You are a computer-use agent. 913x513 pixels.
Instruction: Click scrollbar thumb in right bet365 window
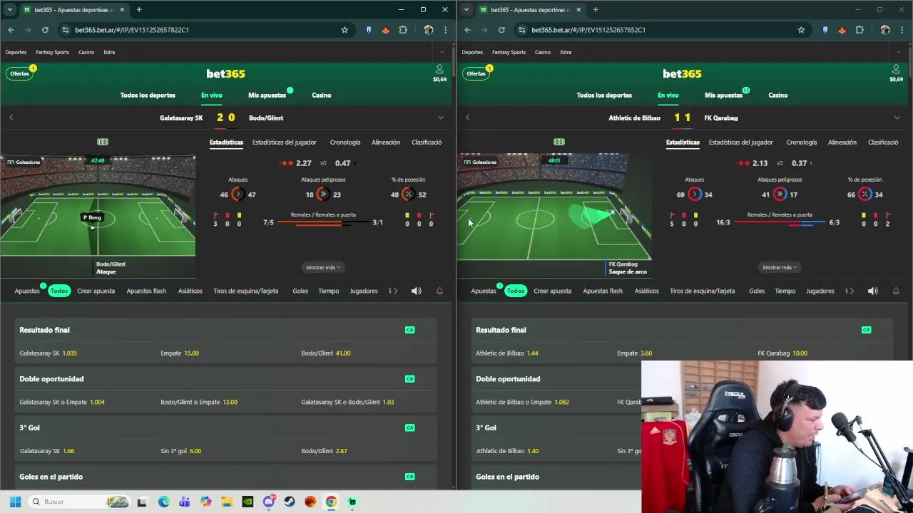tap(909, 61)
